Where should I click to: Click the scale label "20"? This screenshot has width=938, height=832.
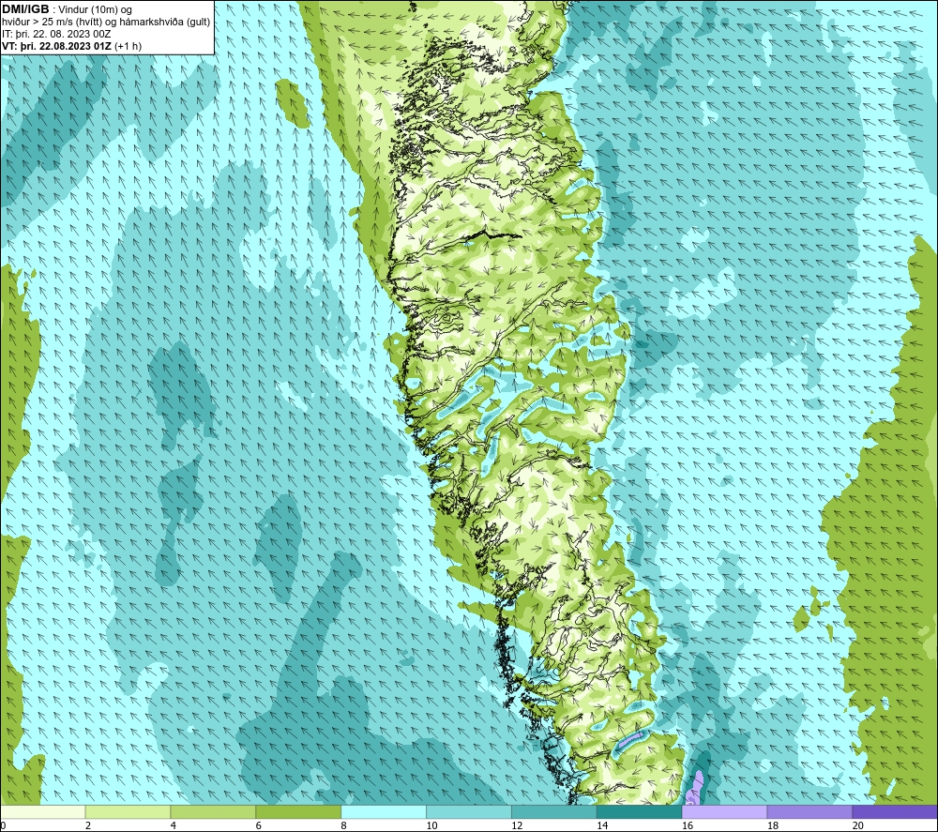(858, 825)
